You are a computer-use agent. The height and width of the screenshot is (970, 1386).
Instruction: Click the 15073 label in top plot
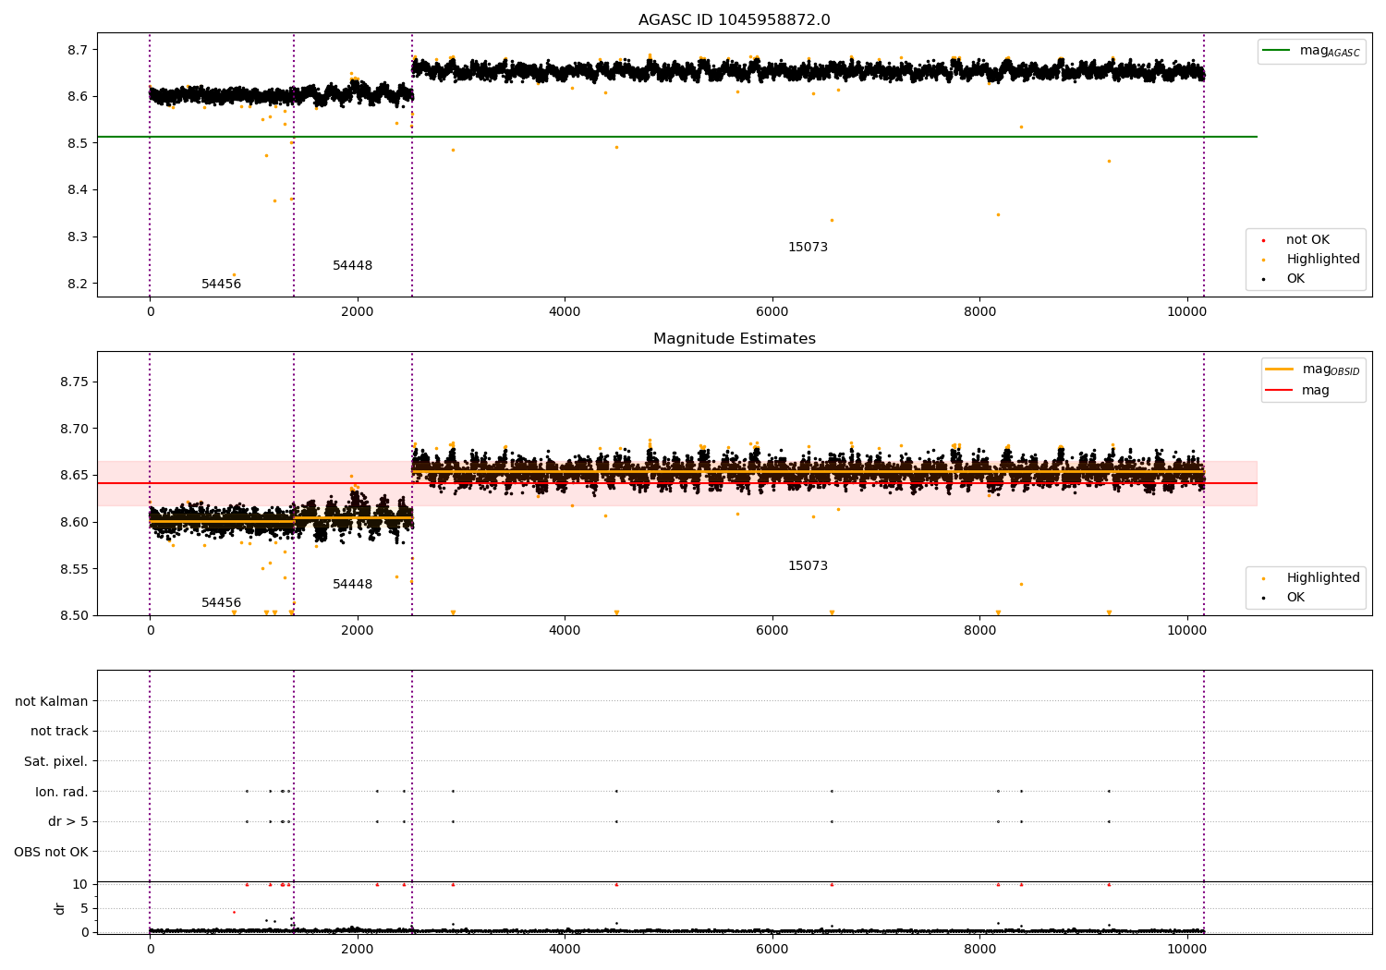[x=808, y=248]
